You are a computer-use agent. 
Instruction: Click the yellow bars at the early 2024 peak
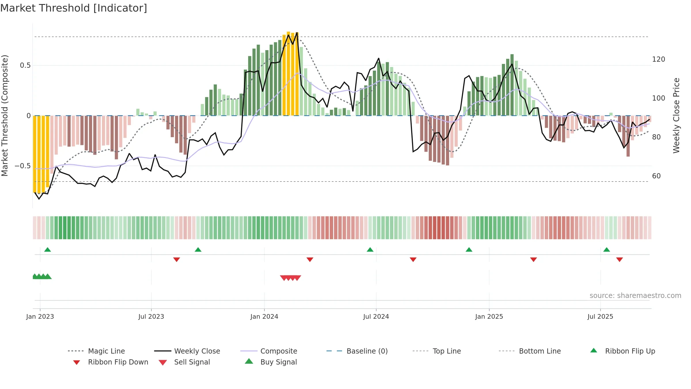point(291,74)
